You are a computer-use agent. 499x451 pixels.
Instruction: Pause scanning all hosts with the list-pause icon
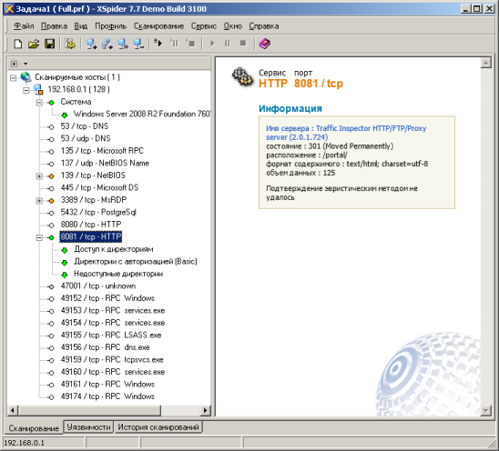pyautogui.click(x=174, y=43)
